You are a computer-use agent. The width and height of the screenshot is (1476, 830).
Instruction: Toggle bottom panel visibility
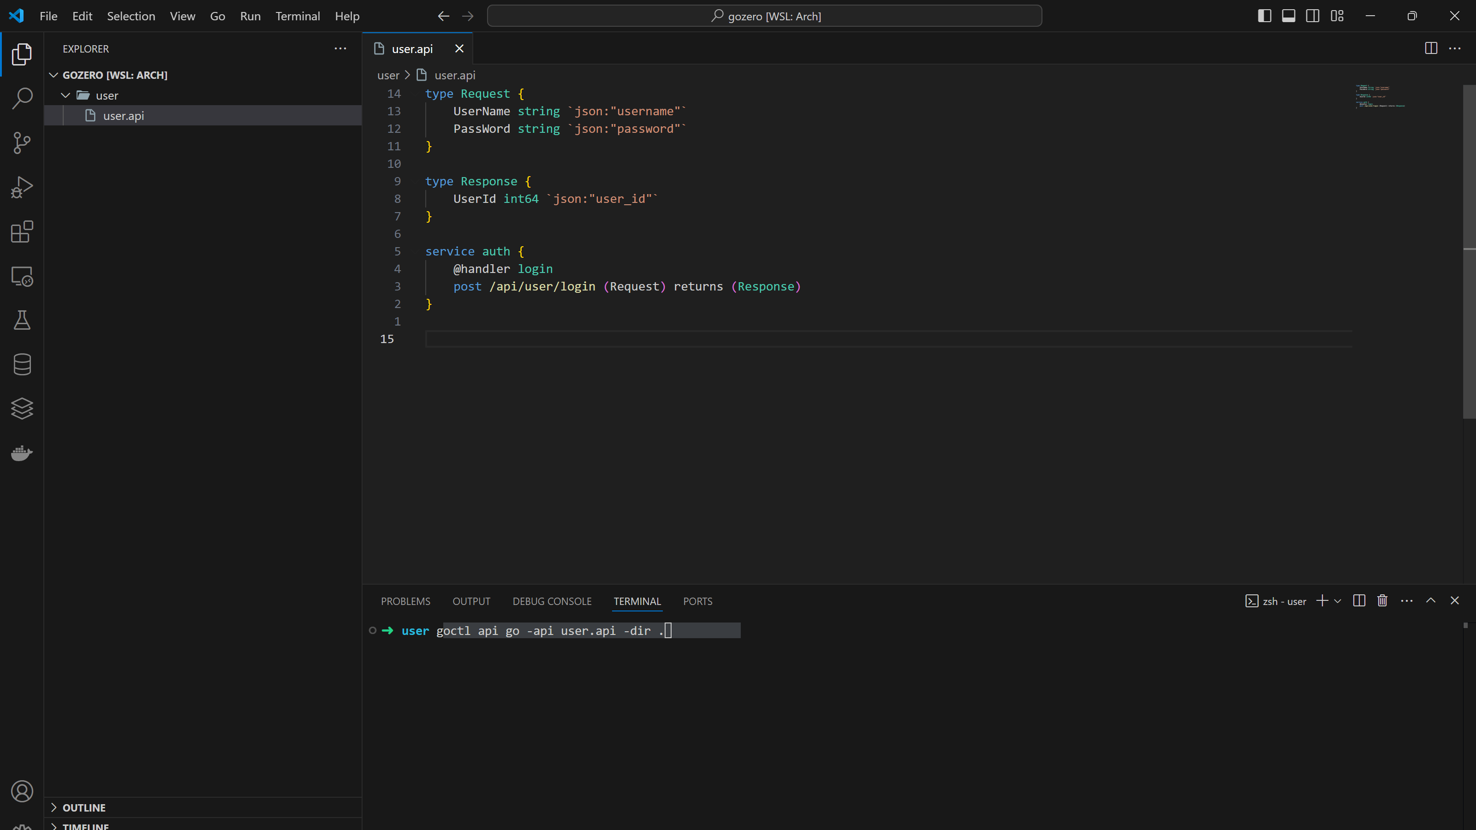1288,16
